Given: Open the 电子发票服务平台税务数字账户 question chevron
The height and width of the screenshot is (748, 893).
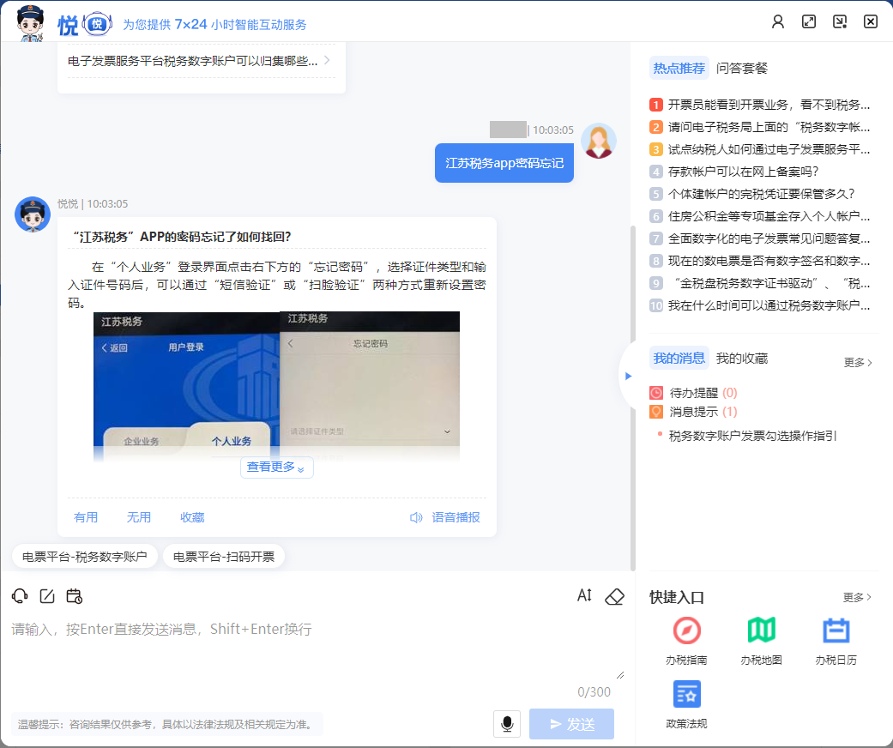Looking at the screenshot, I should tap(327, 60).
